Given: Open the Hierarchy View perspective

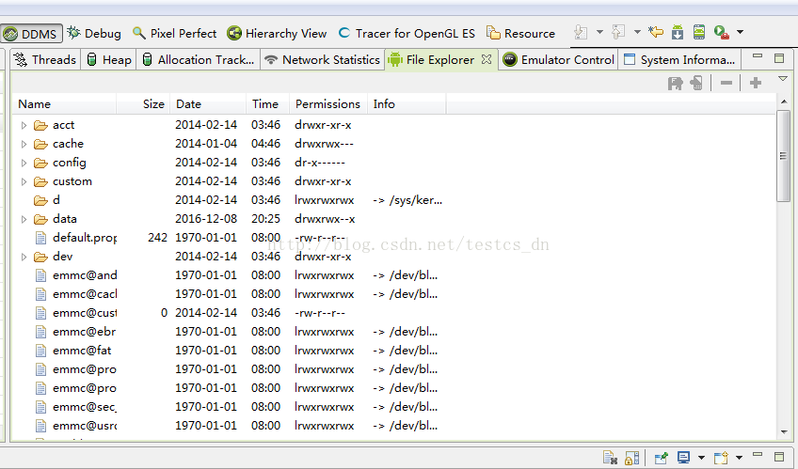Looking at the screenshot, I should [x=277, y=33].
